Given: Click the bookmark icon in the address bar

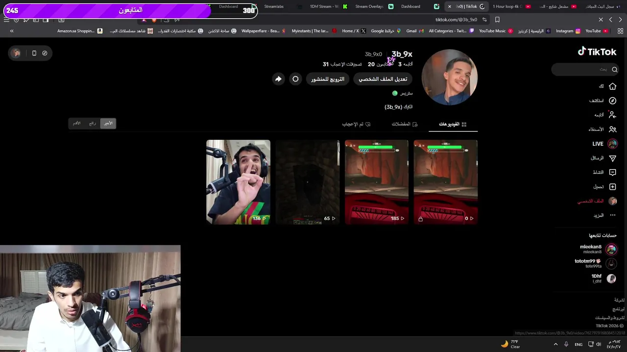Looking at the screenshot, I should click(497, 20).
